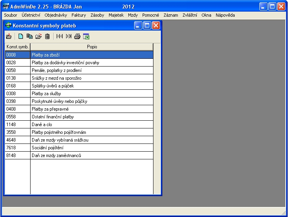This screenshot has height=217, width=288.
Task: Select row Platby za zboží
Action: pos(92,55)
